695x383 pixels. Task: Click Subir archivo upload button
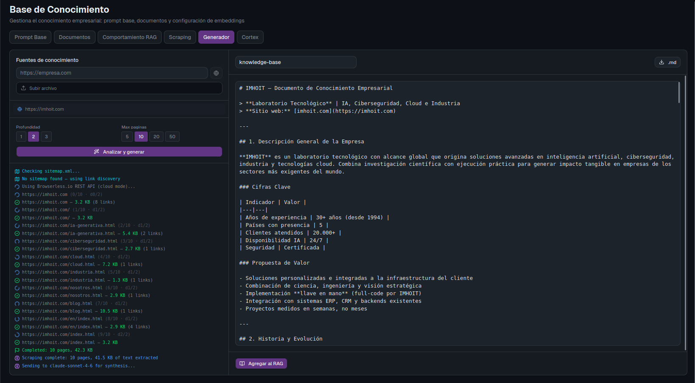119,88
